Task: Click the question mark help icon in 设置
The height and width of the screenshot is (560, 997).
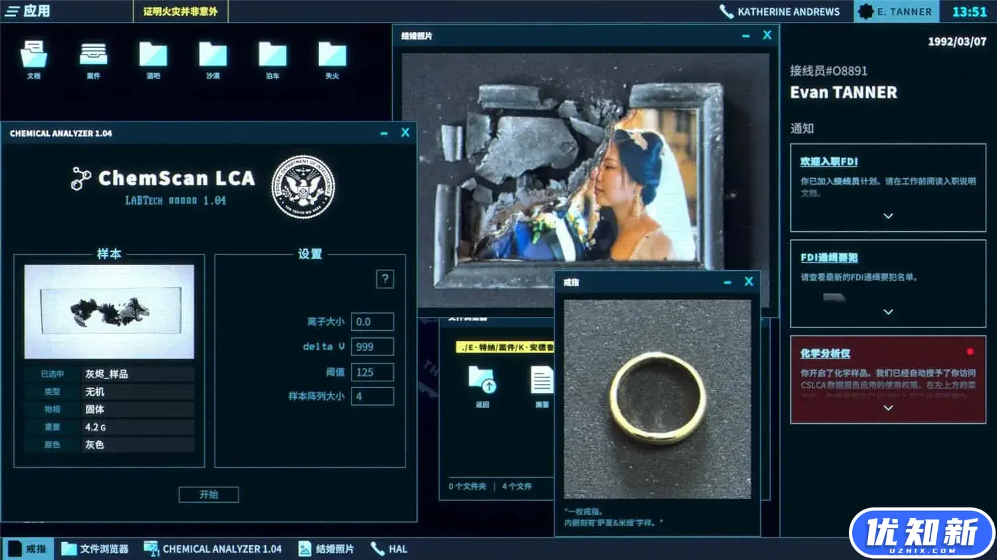Action: point(385,279)
